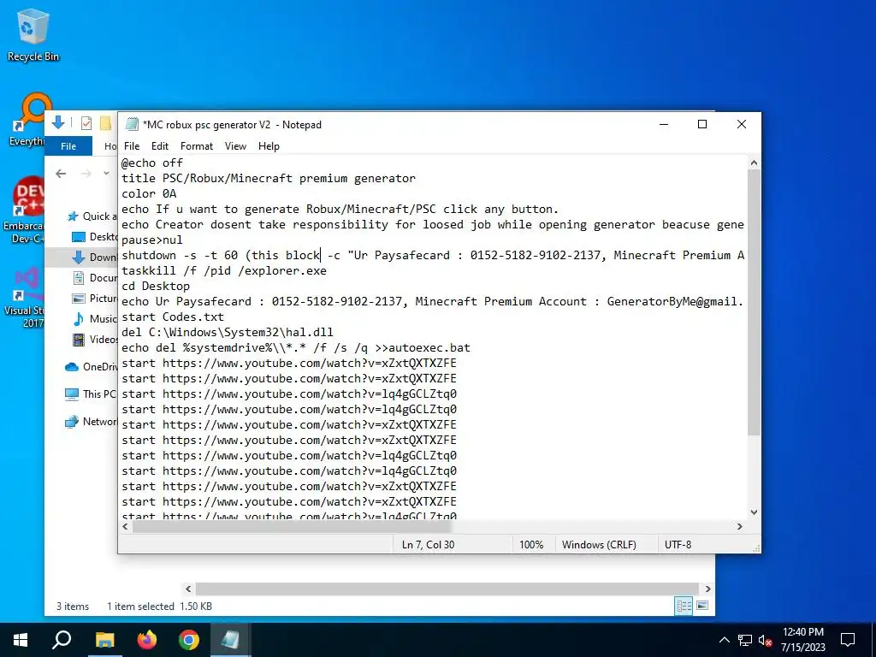
Task: Click the 'taskkill /f /pid /explorer.exe' line
Action: pos(224,270)
